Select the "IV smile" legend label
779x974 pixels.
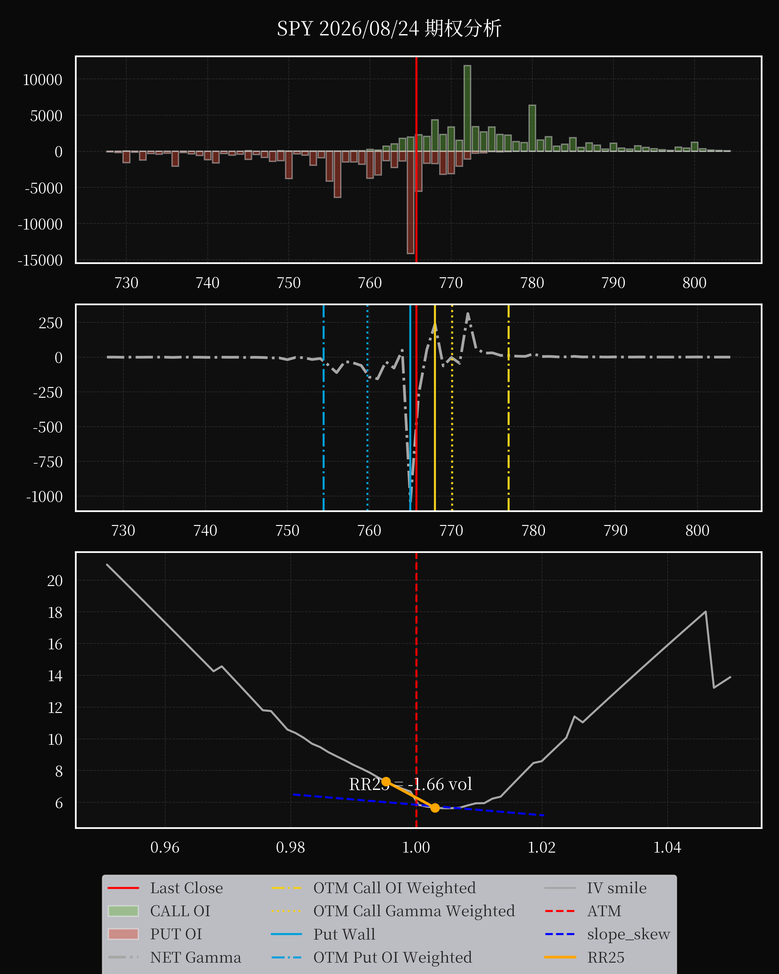coord(617,888)
